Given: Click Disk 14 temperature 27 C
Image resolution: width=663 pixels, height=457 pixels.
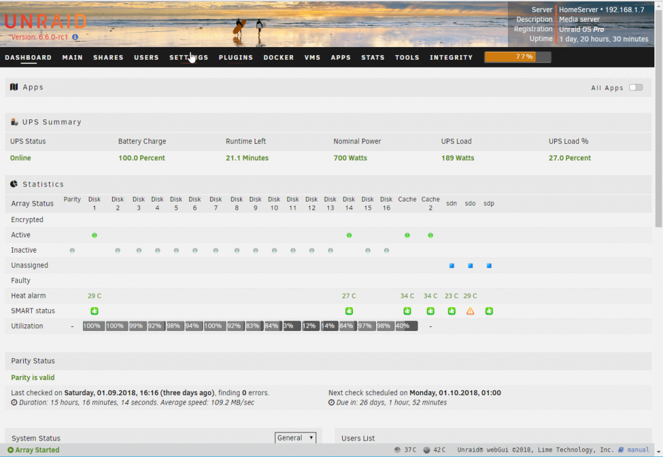Looking at the screenshot, I should click(349, 296).
